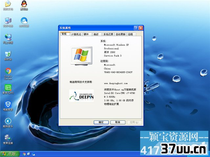Click the 物理地址扩展 text line
This screenshot has width=210, height=157.
[x=112, y=104]
